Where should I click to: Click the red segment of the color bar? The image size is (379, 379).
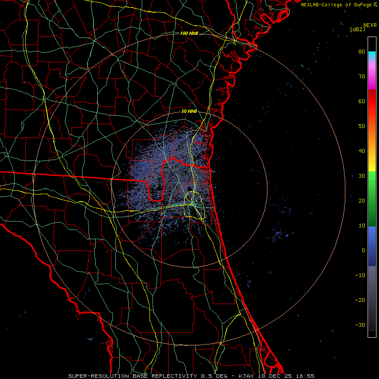(x=372, y=101)
